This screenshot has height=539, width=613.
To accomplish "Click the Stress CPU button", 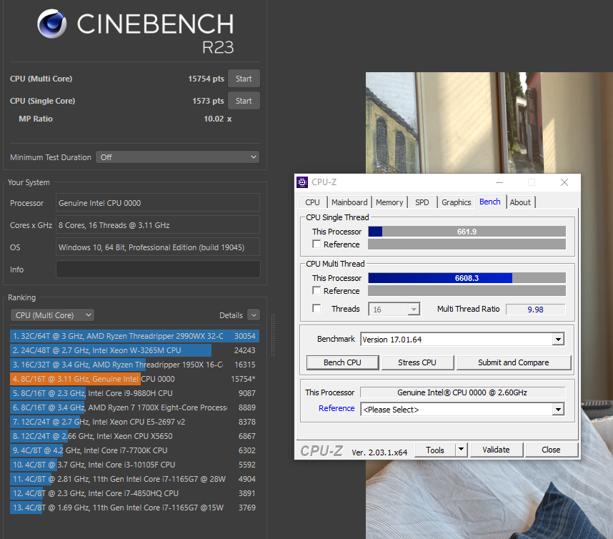I will pos(417,362).
